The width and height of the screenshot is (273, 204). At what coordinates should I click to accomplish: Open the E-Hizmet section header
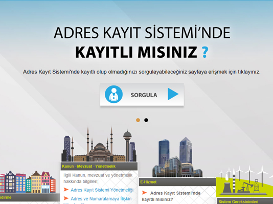click(x=177, y=182)
